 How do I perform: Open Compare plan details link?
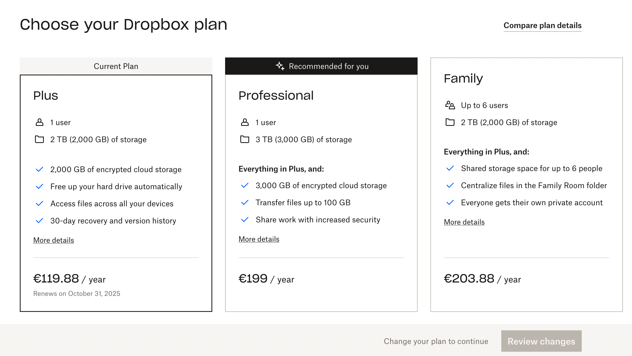tap(542, 25)
